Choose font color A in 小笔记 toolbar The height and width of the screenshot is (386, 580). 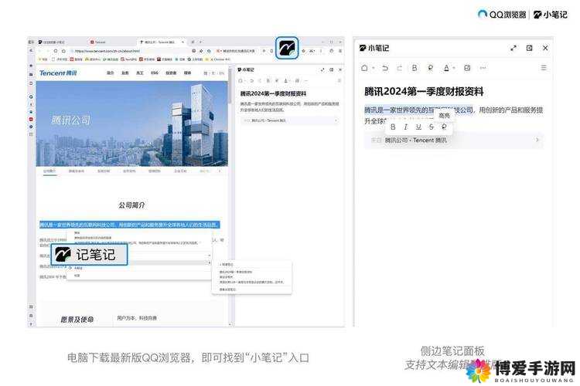[x=446, y=68]
